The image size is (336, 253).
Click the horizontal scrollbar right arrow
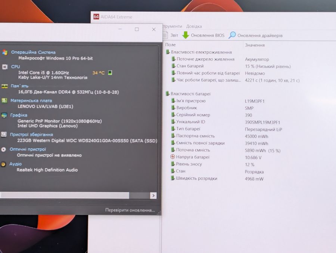(x=153, y=195)
